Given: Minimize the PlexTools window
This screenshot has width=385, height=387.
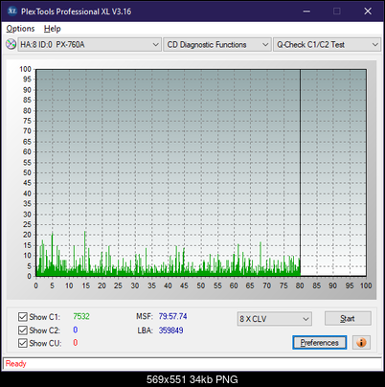Looking at the screenshot, I should (306, 11).
